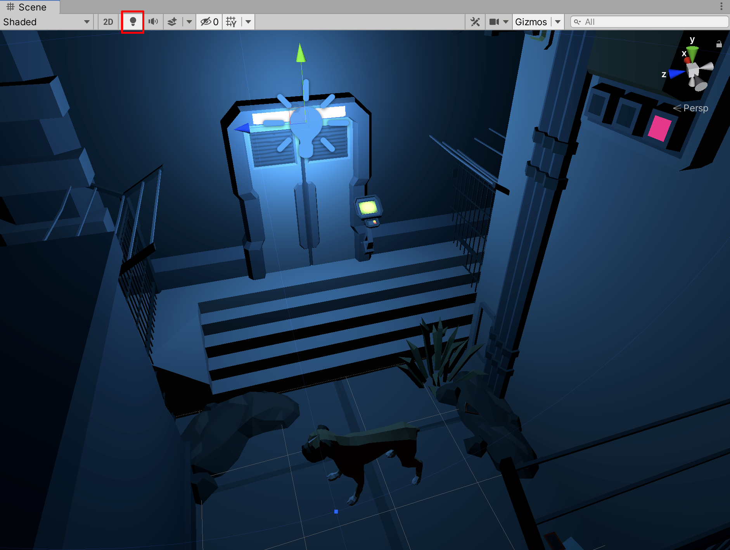Click the orientation gizmo lock icon
The image size is (730, 550).
(x=719, y=44)
